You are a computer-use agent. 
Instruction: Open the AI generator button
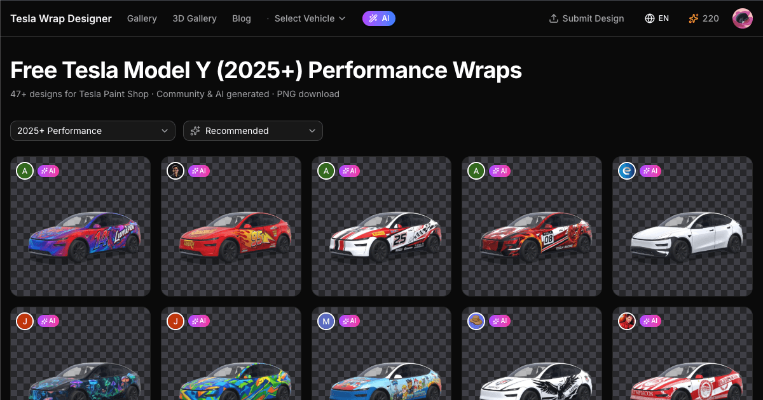[379, 18]
